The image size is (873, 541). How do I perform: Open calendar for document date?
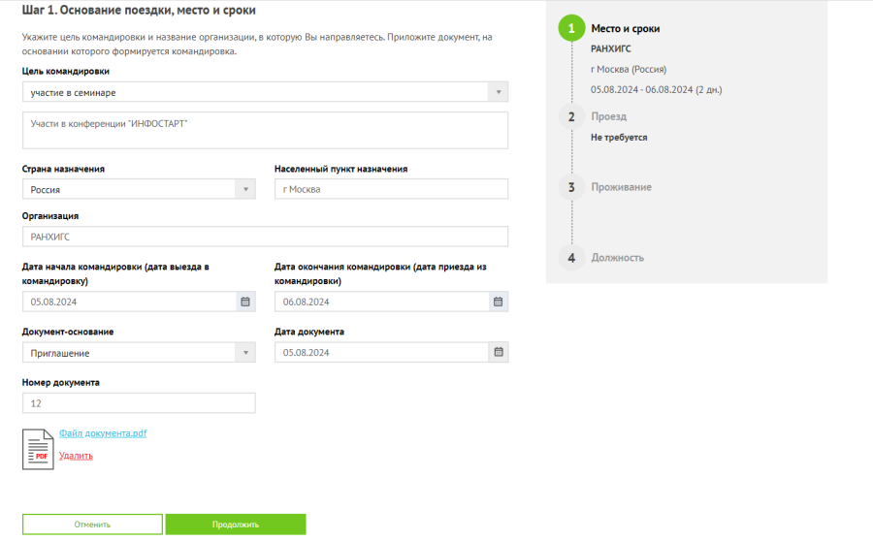498,352
